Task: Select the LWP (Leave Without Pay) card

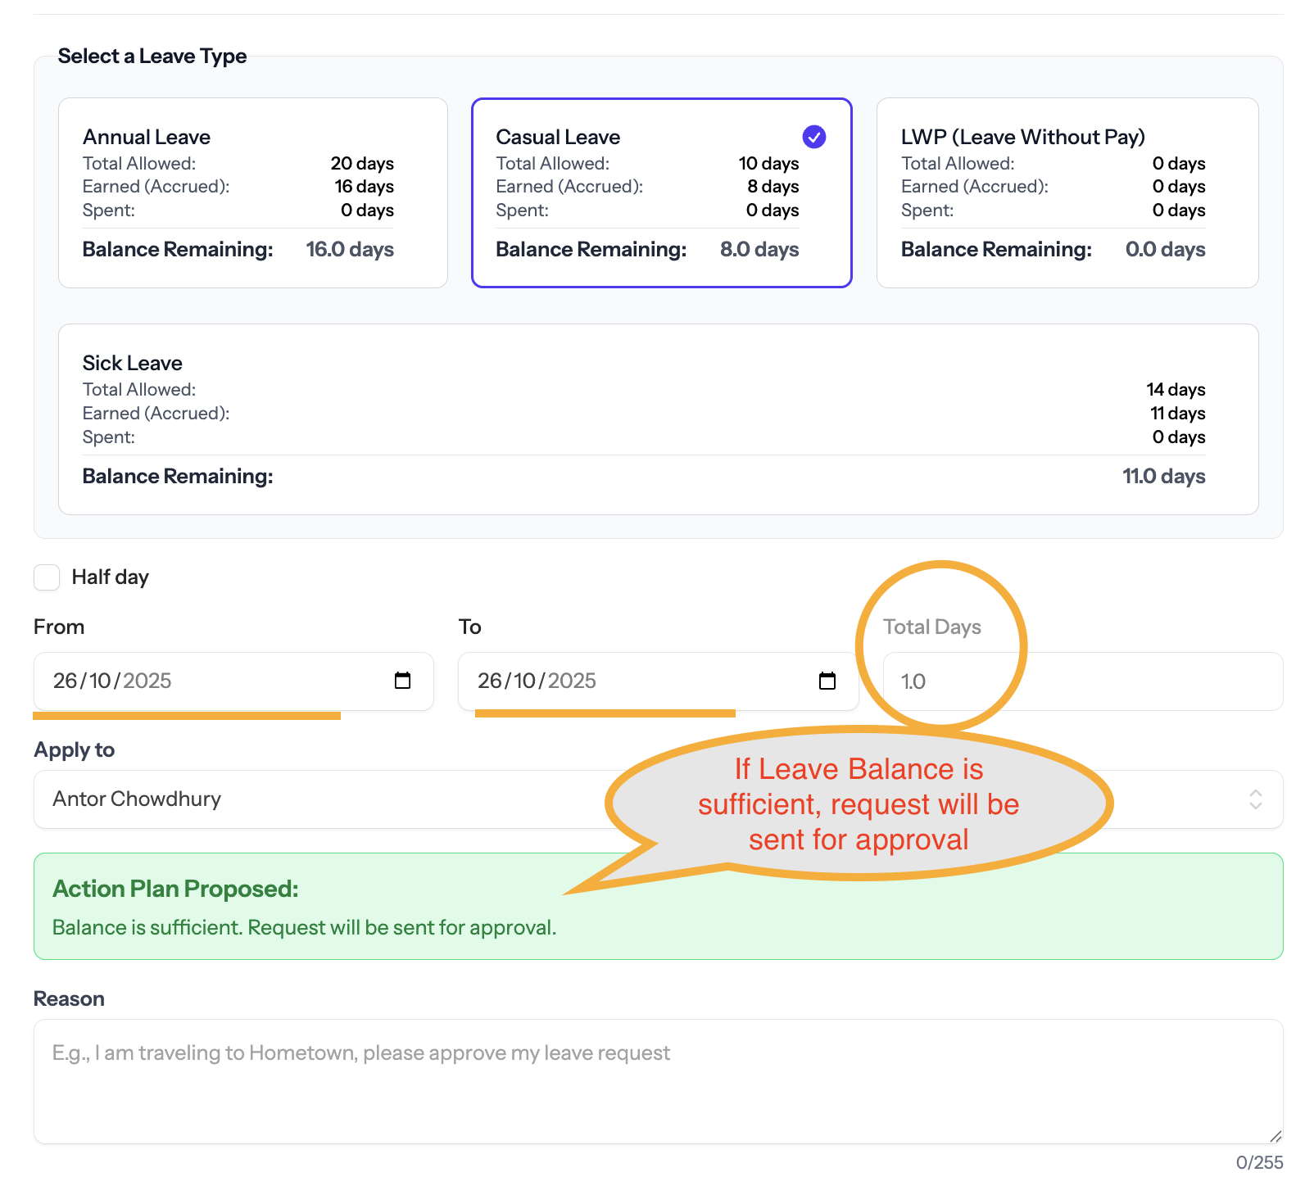Action: coord(1067,193)
